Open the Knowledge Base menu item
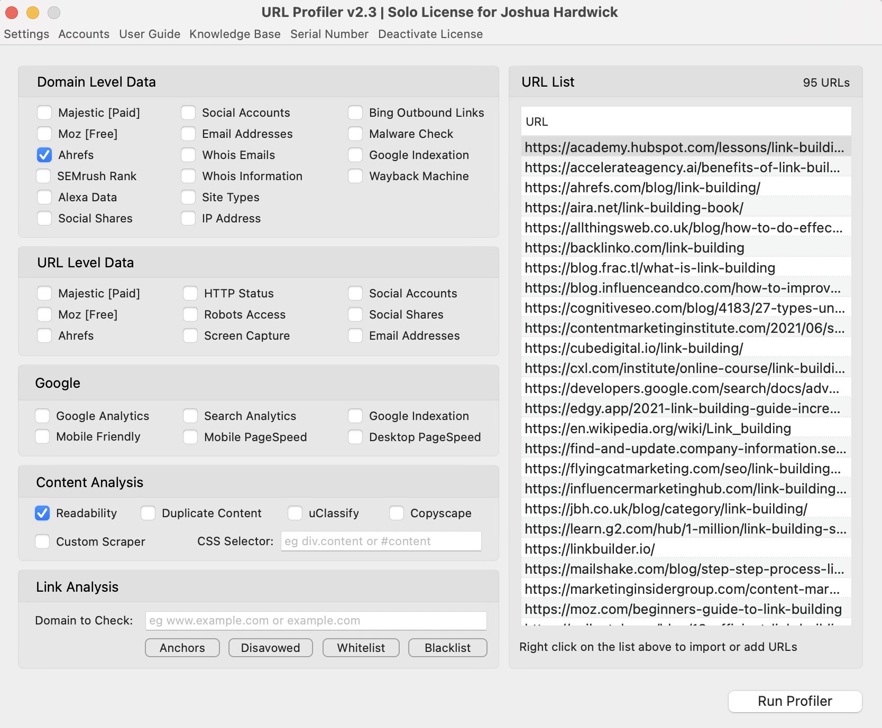The image size is (882, 728). coord(235,34)
